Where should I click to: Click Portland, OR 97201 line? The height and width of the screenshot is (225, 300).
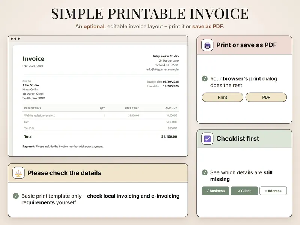point(166,65)
